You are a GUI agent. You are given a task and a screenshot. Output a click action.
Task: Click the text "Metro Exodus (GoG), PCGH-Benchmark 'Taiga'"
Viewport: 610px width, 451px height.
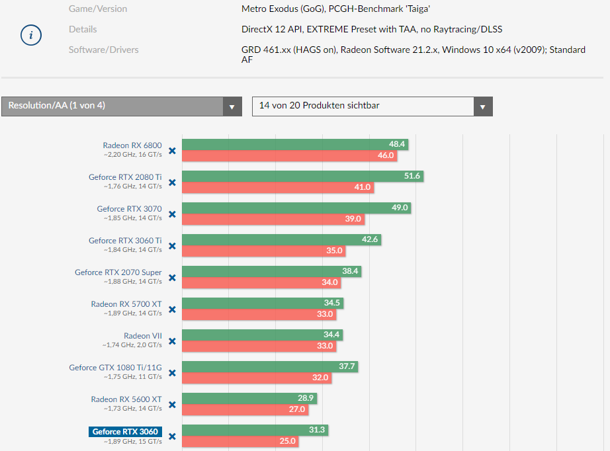[335, 9]
